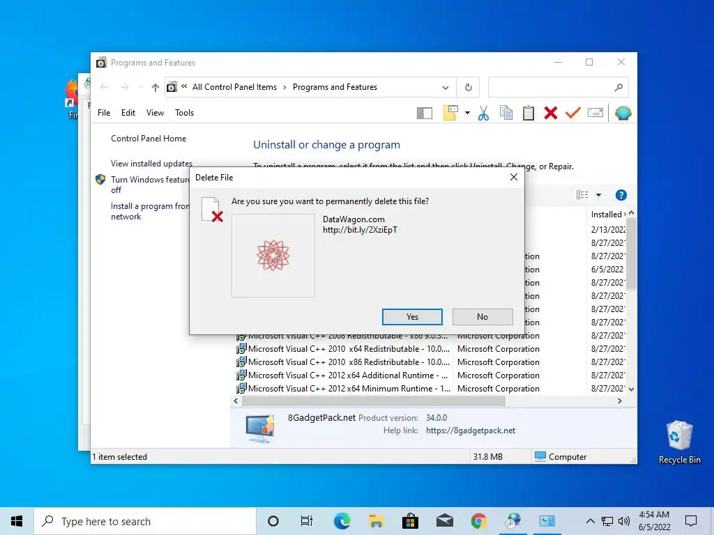
Task: Select All Control Panel Items breadcrumb
Action: click(234, 87)
